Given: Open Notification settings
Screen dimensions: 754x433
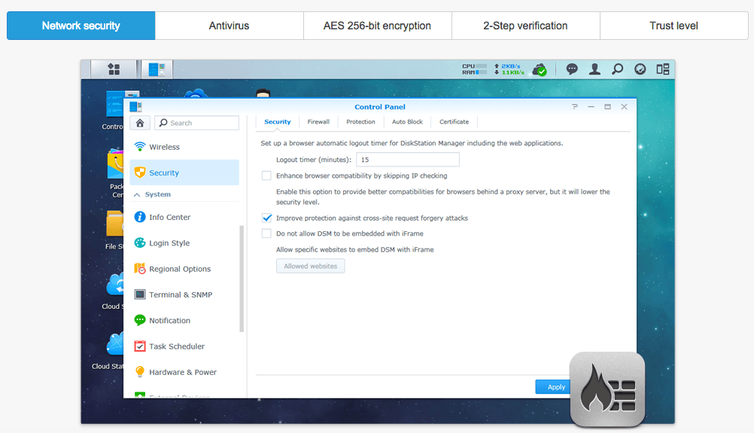Looking at the screenshot, I should (x=184, y=321).
